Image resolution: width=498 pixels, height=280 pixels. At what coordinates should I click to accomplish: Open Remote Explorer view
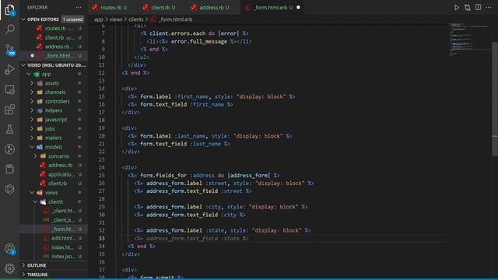pyautogui.click(x=9, y=90)
